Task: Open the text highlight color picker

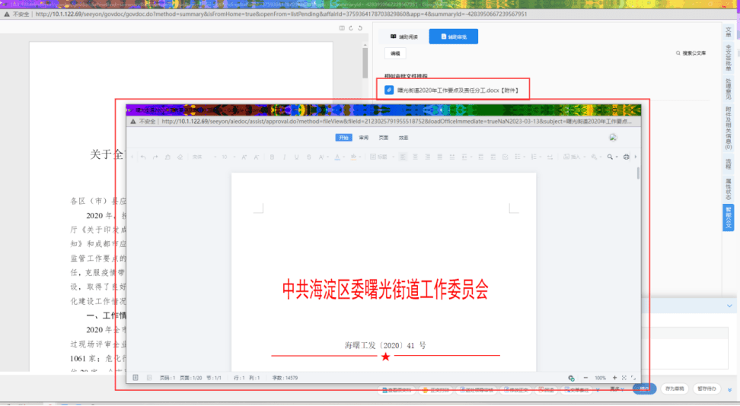Action: (356, 157)
